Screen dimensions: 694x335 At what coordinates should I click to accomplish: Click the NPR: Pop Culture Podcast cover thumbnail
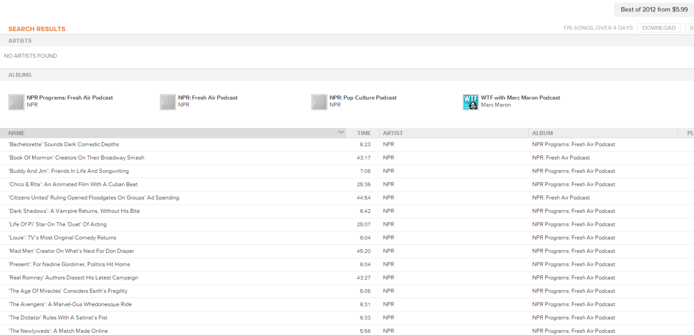coord(319,102)
